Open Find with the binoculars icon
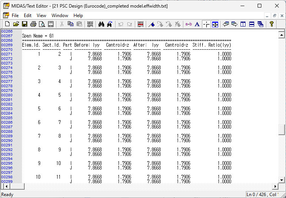This screenshot has height=198, width=286. (101, 24)
